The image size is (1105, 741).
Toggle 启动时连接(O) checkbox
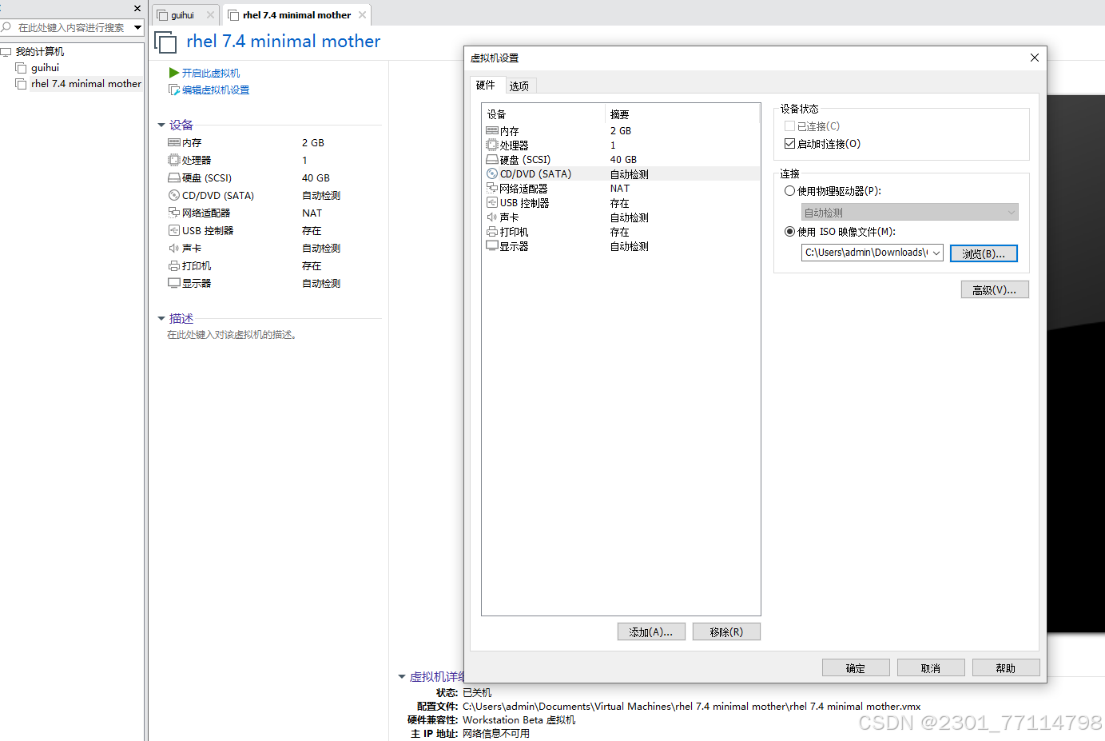pos(789,144)
